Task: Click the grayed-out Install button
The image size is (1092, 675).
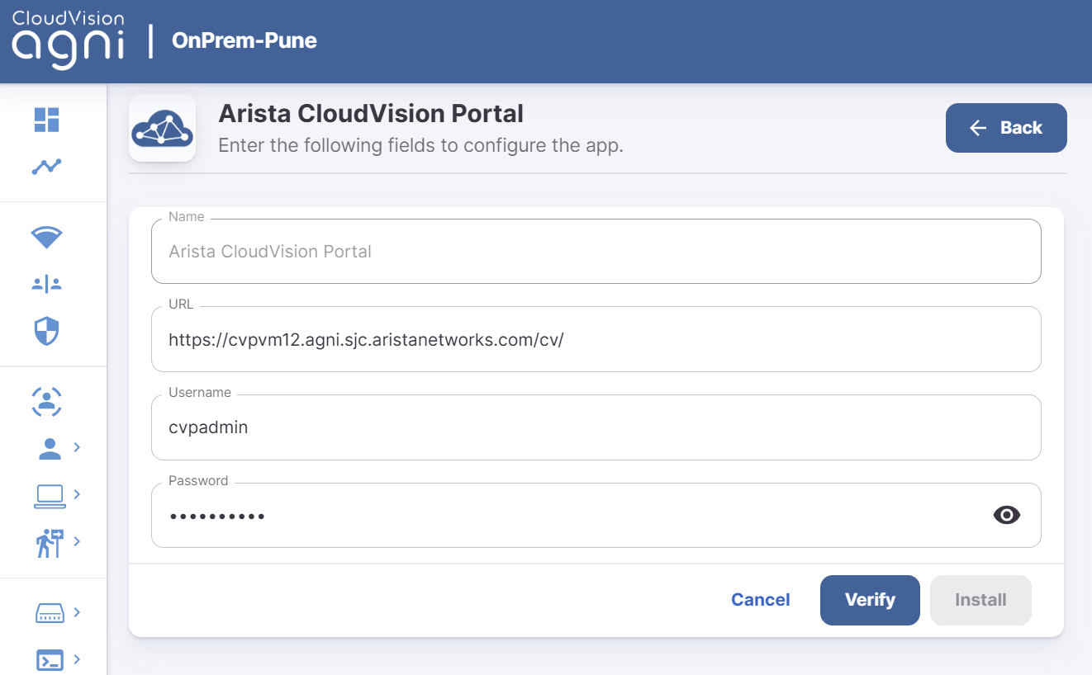Action: (980, 600)
